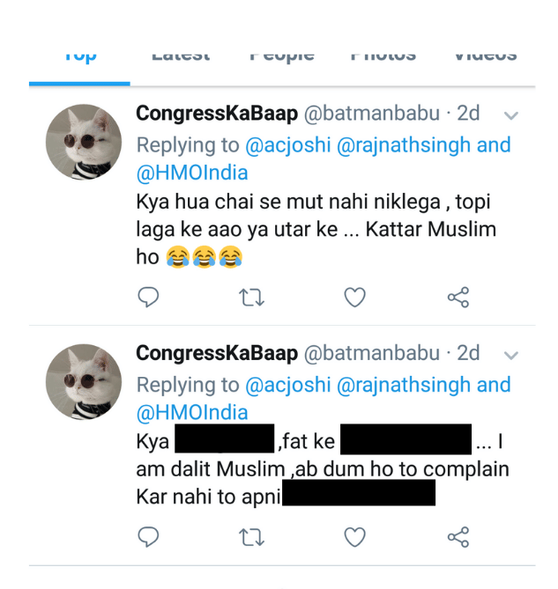The height and width of the screenshot is (589, 558).
Task: Open @acjoshi's profile from the first tweet
Action: [287, 144]
